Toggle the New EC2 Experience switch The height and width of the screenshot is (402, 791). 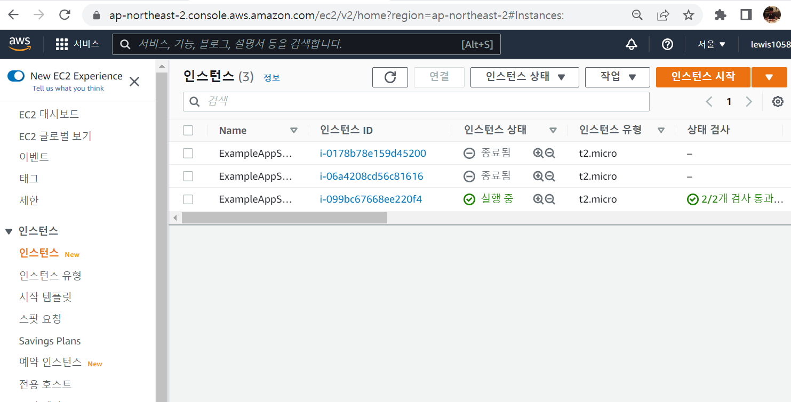click(16, 76)
